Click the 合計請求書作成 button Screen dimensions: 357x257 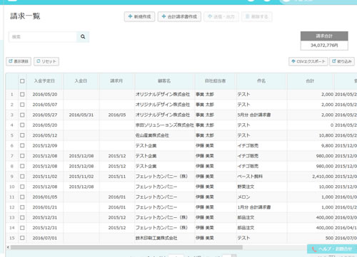click(179, 16)
